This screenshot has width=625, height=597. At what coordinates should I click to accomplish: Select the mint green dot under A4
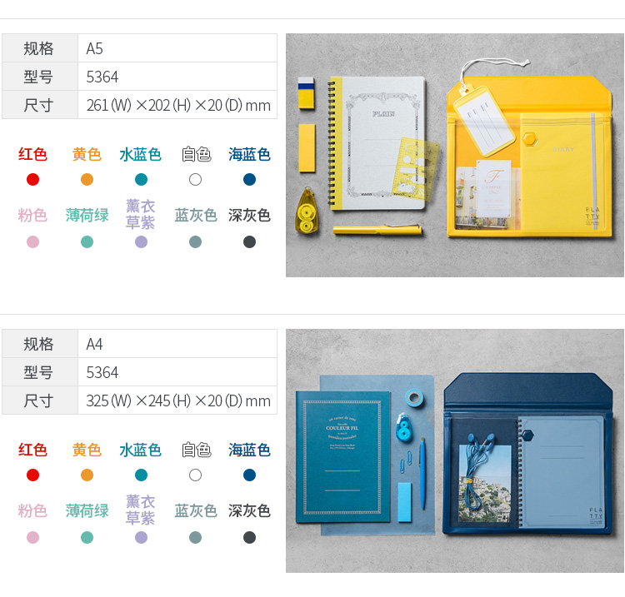point(87,537)
